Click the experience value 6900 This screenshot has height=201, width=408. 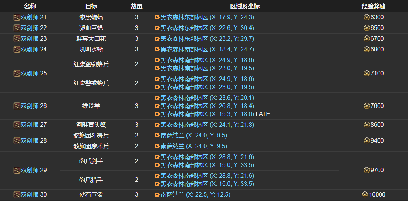pos(377,50)
